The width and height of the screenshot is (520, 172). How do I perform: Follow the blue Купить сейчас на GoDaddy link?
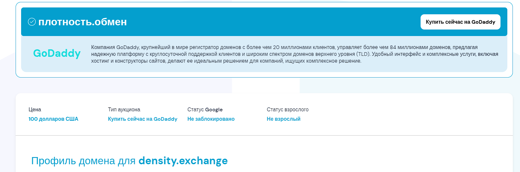[143, 119]
